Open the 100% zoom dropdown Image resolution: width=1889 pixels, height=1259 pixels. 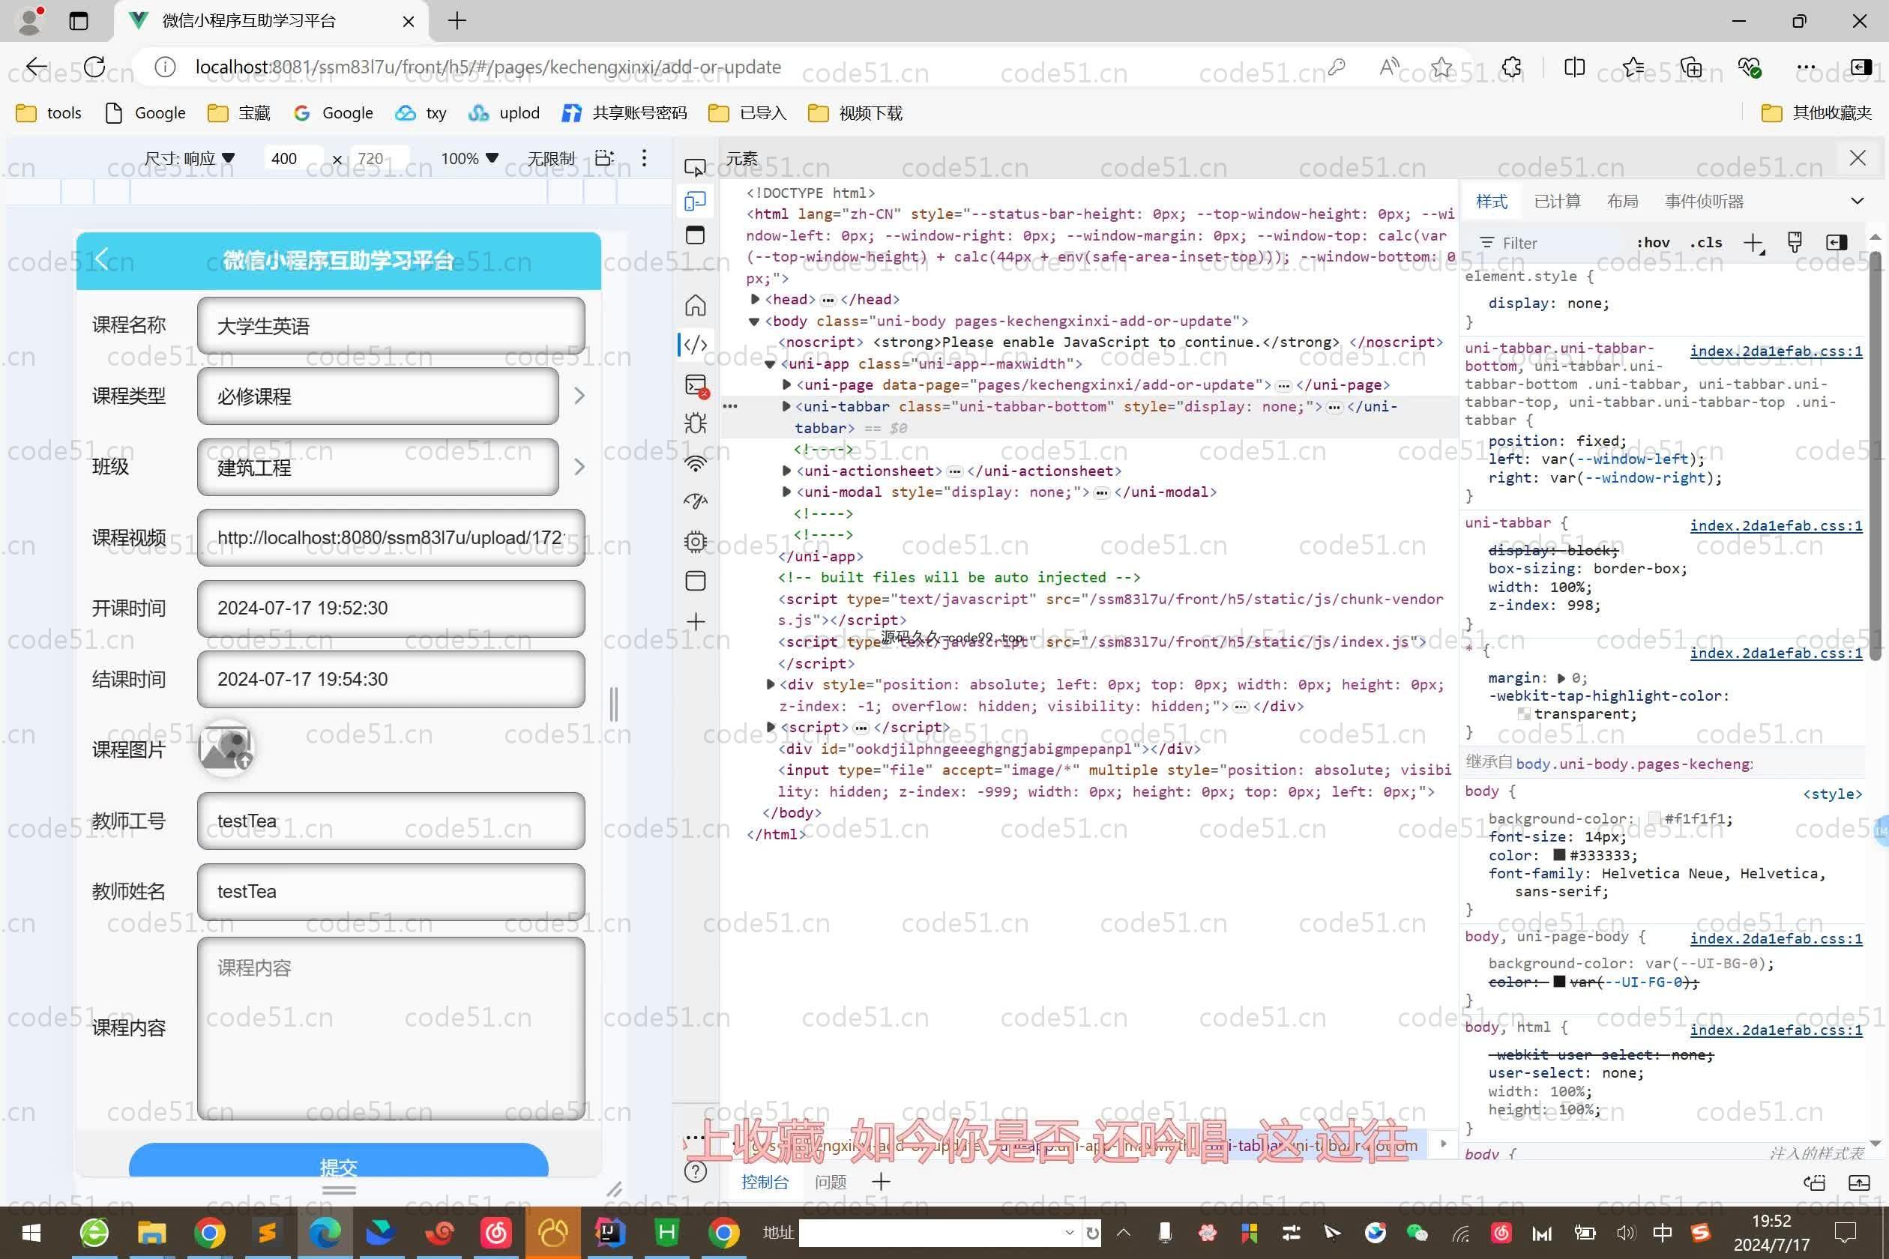[x=470, y=158]
